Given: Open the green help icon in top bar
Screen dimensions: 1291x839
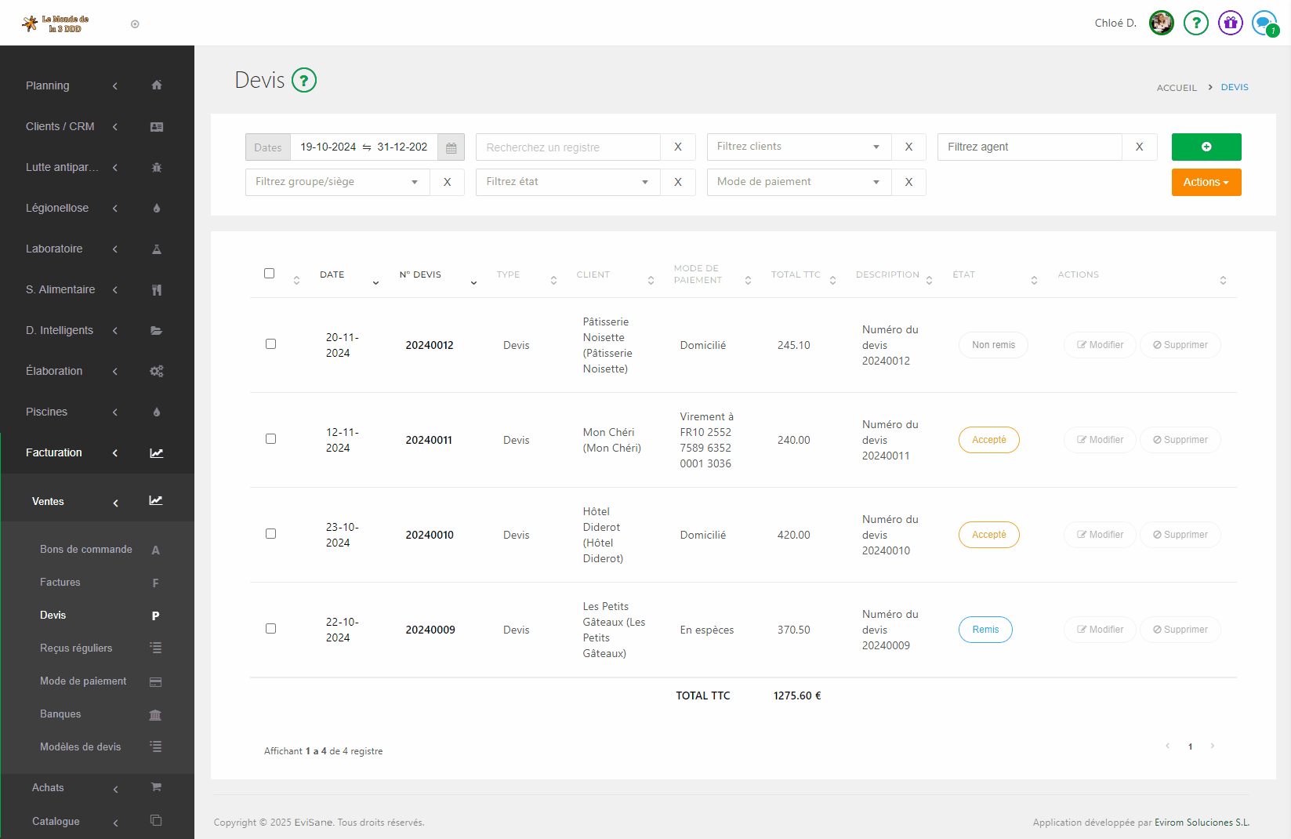Looking at the screenshot, I should (1196, 23).
